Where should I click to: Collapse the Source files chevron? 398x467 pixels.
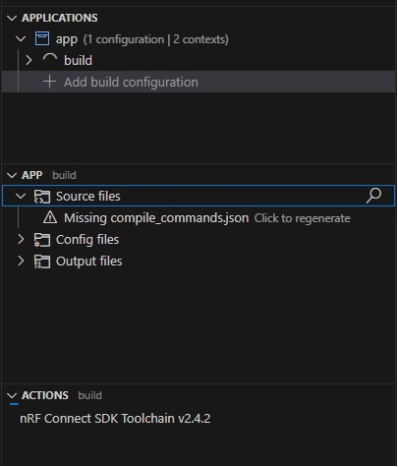coord(21,197)
